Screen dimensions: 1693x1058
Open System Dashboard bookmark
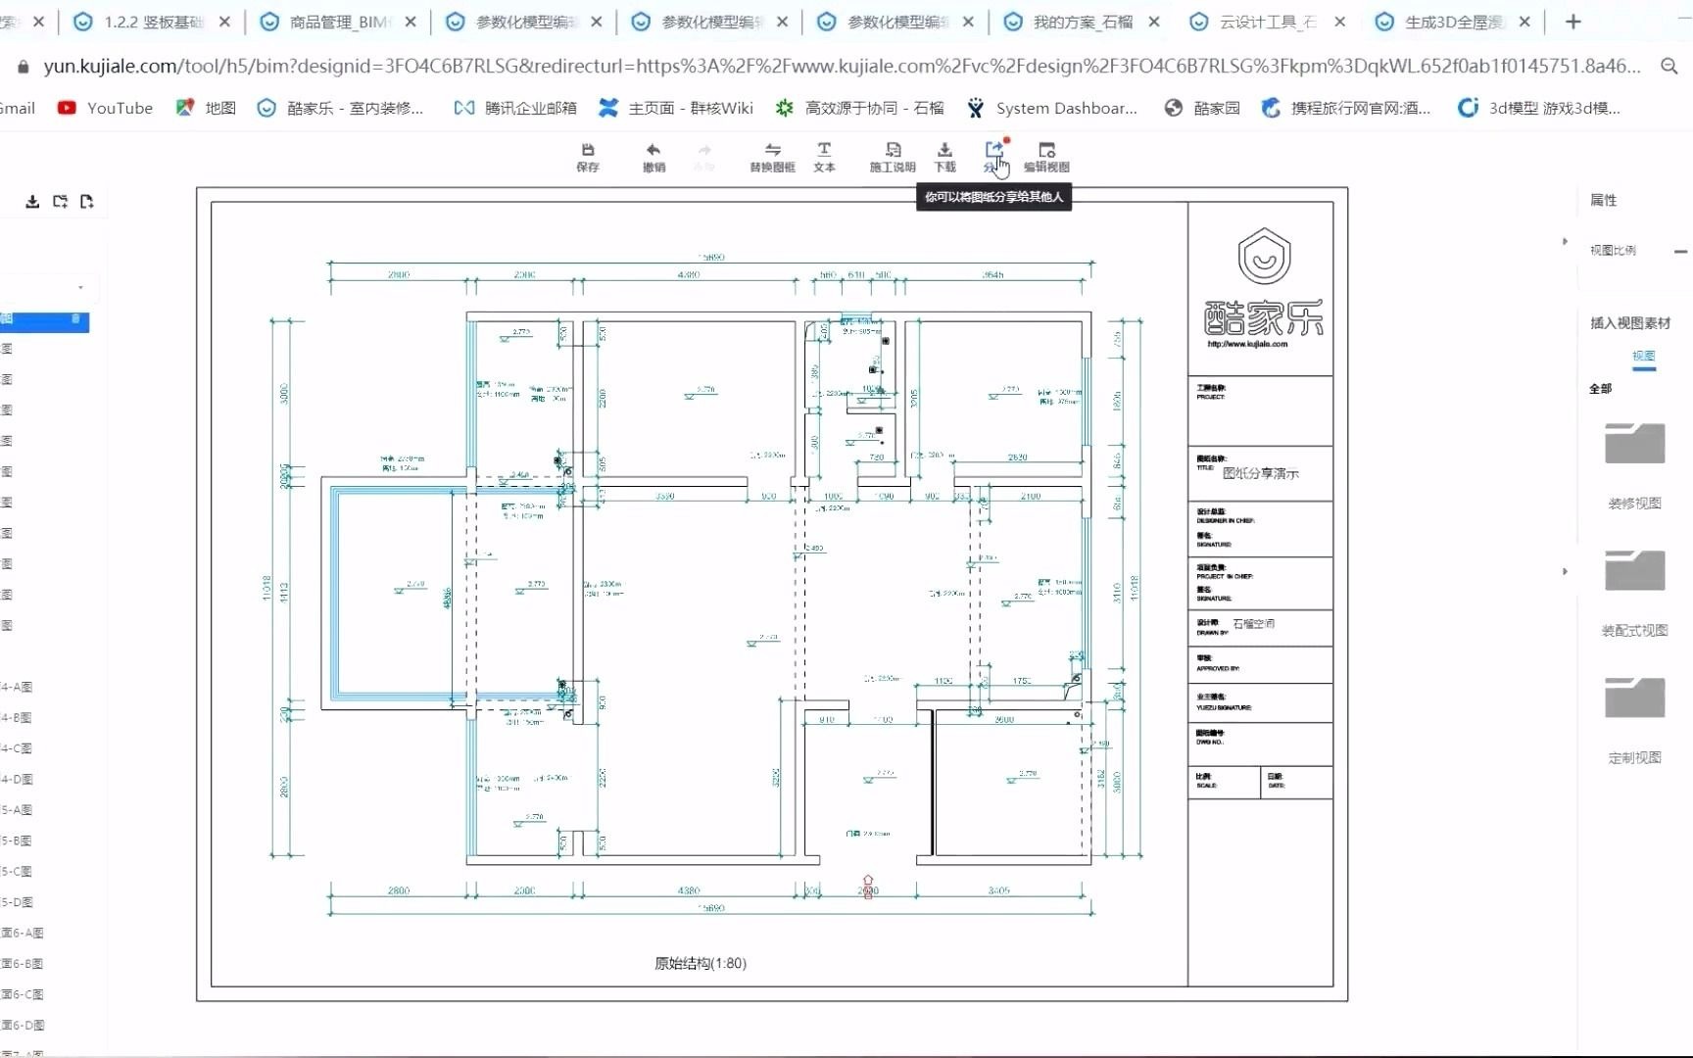pyautogui.click(x=1052, y=108)
